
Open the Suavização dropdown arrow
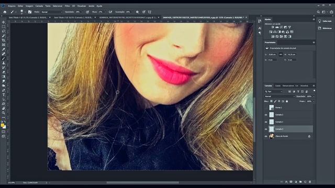(132, 12)
